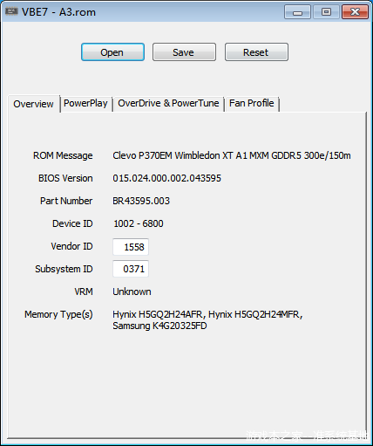Image resolution: width=373 pixels, height=446 pixels.
Task: Go to the OverDrive & PowerTune tab
Action: click(x=168, y=103)
